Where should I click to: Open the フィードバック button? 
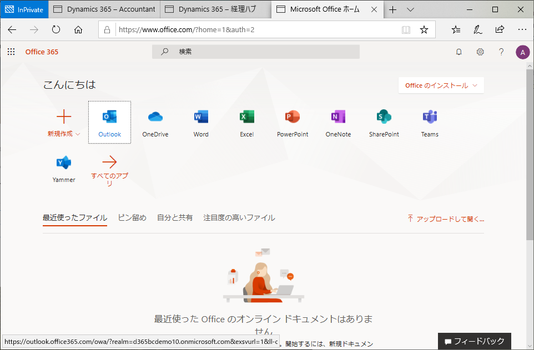(x=475, y=341)
